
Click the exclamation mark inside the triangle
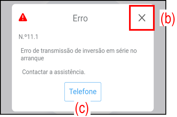[23, 18]
